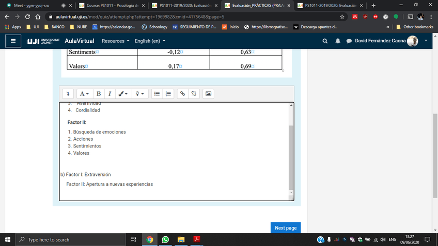The image size is (438, 246).
Task: Go back in browser history
Action: (7, 17)
